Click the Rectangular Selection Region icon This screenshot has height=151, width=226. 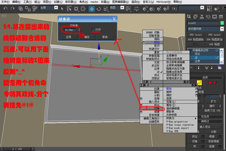point(76,9)
